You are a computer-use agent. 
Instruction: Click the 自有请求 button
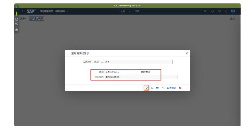pos(171,88)
